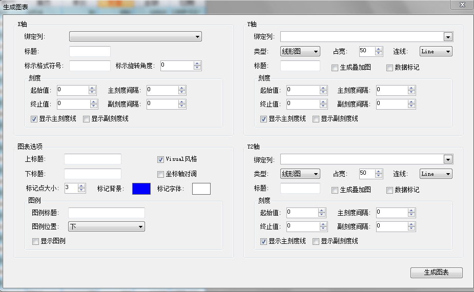Close the 生成图表 dialog window

click(462, 5)
